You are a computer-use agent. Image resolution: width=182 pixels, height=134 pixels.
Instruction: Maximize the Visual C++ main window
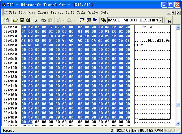pyautogui.click(x=171, y=5)
